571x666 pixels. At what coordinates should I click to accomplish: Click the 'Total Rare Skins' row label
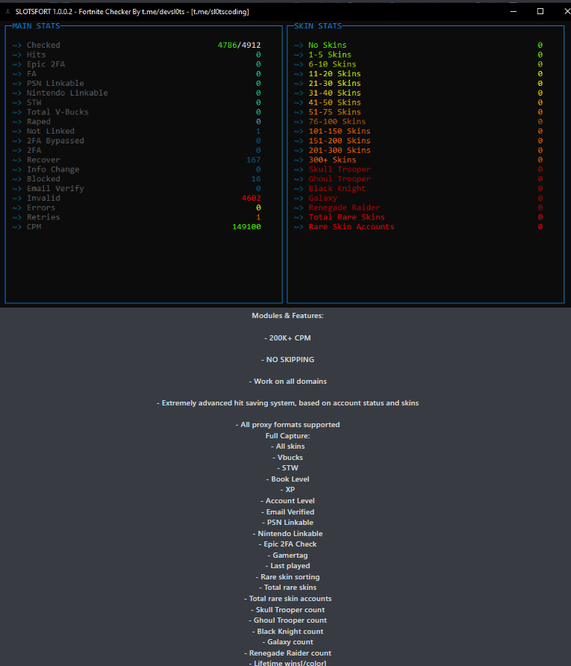click(x=347, y=217)
